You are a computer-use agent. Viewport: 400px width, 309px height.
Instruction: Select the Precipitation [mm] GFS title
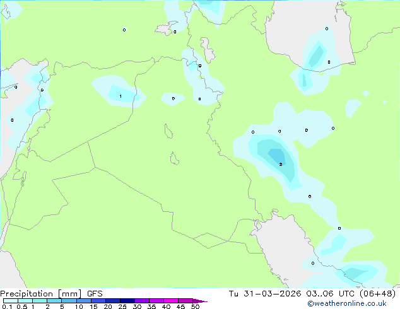point(51,294)
